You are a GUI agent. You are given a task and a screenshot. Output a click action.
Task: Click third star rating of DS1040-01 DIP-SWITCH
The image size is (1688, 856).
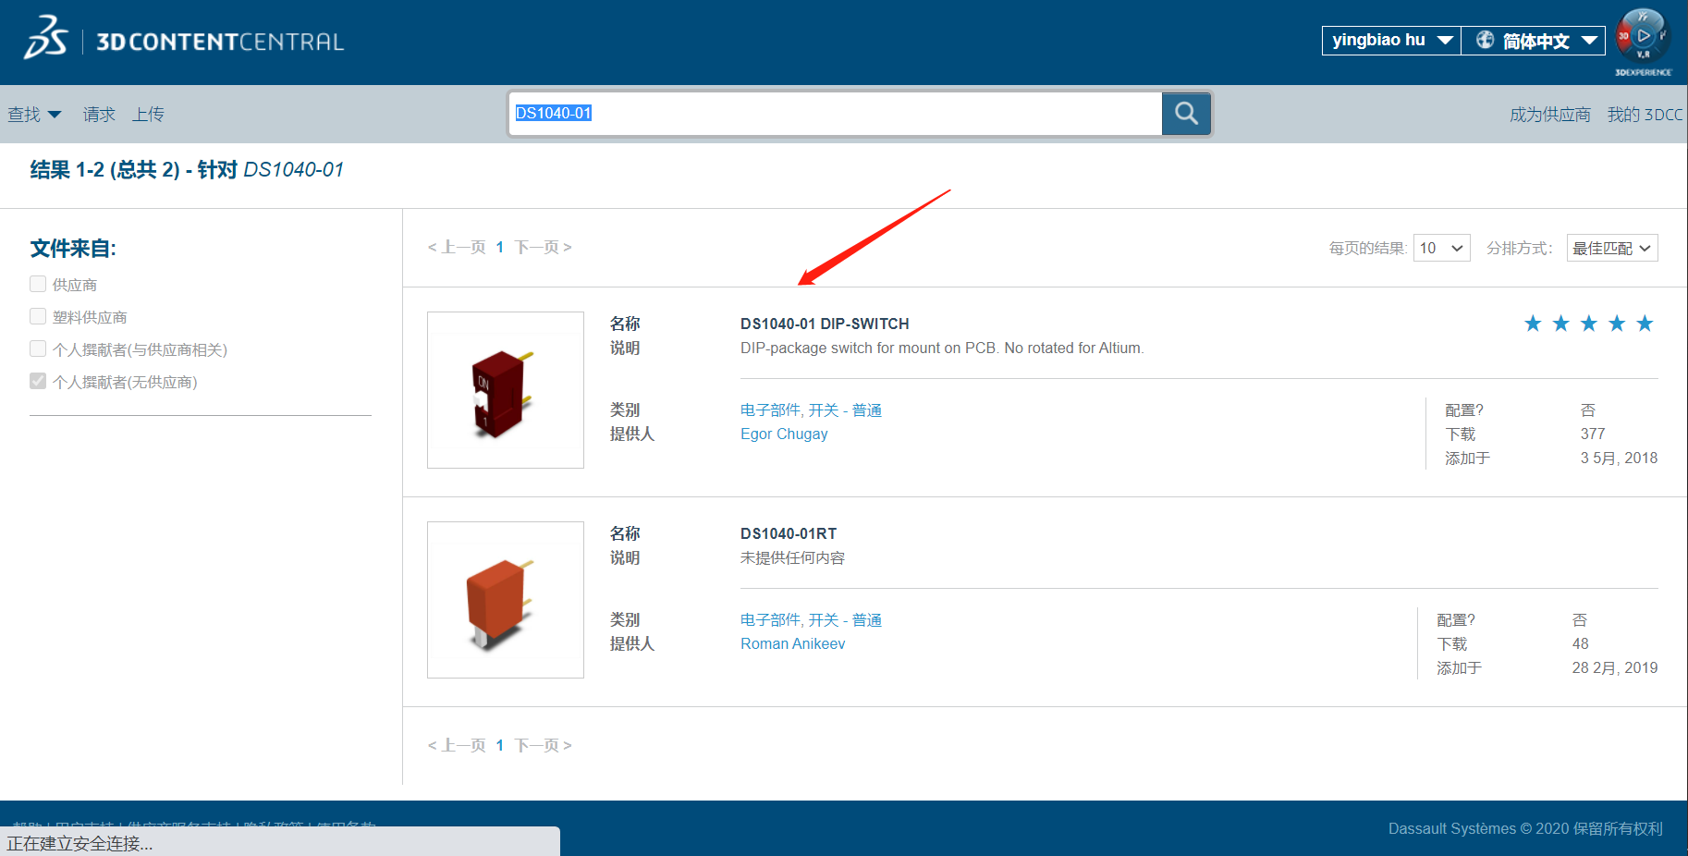pyautogui.click(x=1589, y=324)
